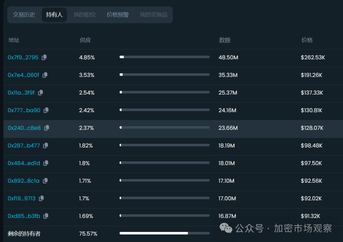Click the 17.10M amount value

pyautogui.click(x=226, y=181)
